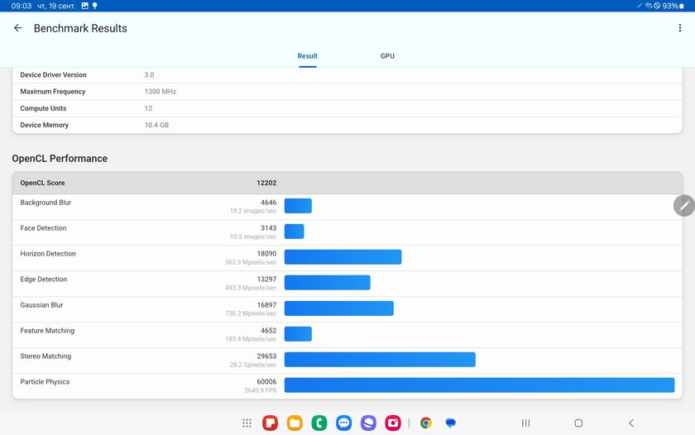Click the OpenCL Performance heading
This screenshot has width=695, height=435.
click(60, 159)
